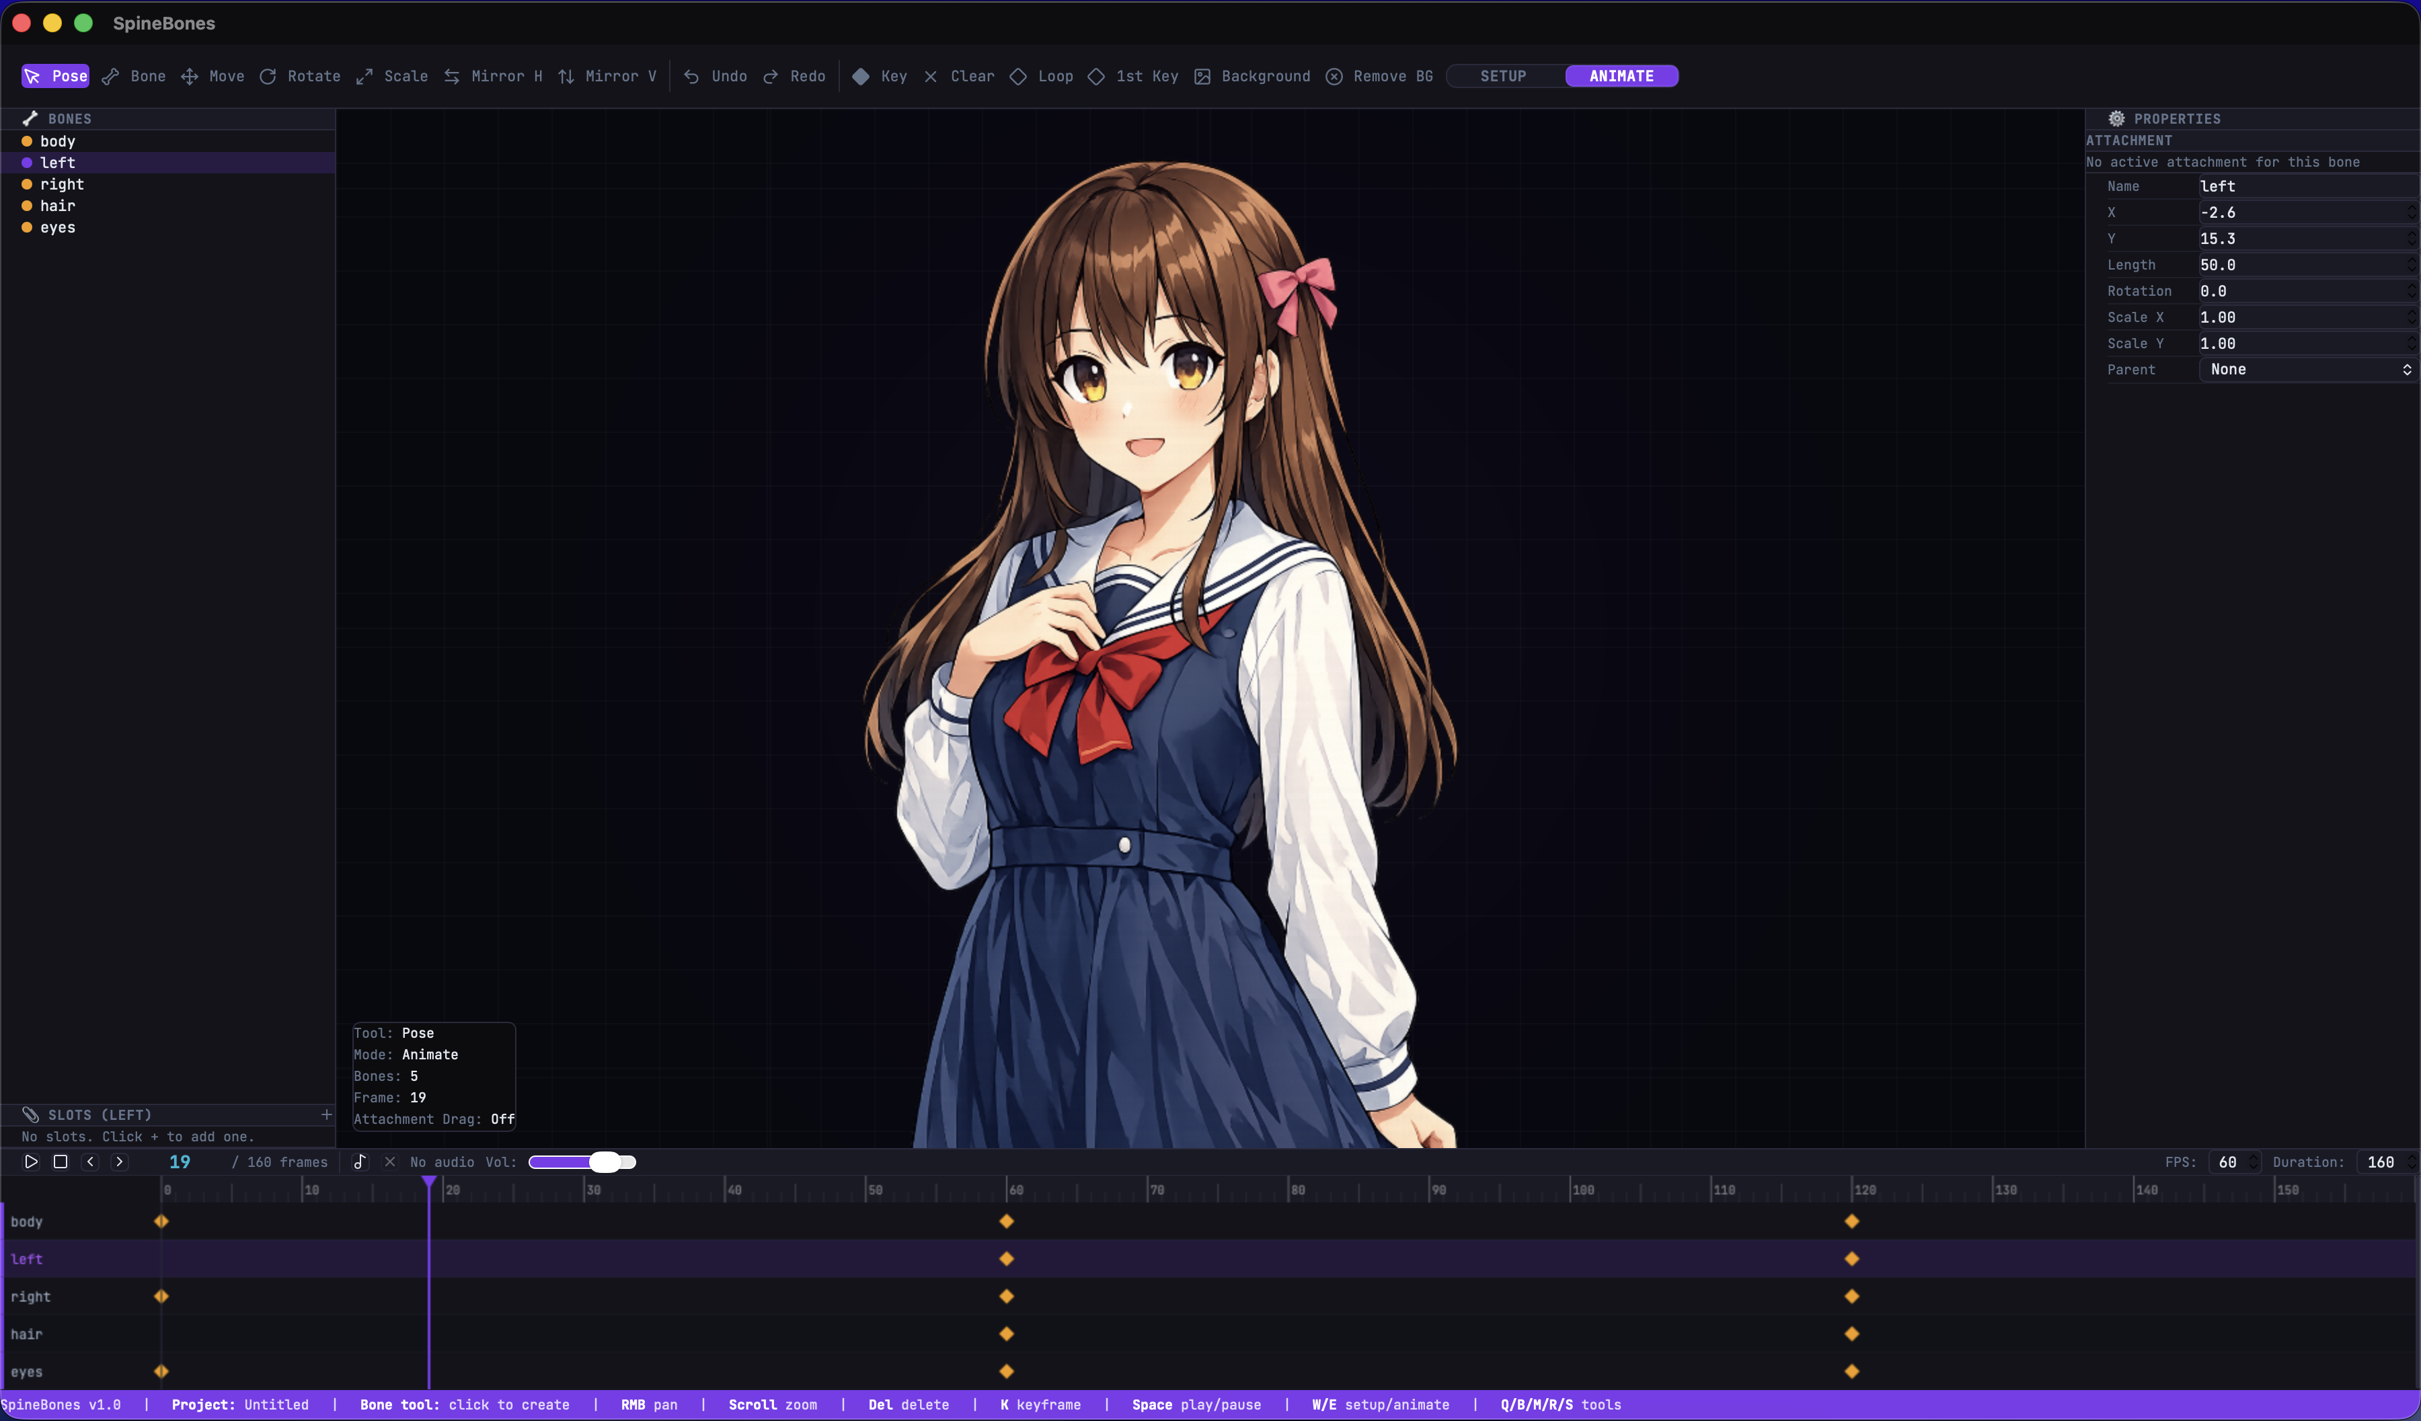2421x1421 pixels.
Task: Click Remove BG in the toolbar
Action: pyautogui.click(x=1378, y=76)
